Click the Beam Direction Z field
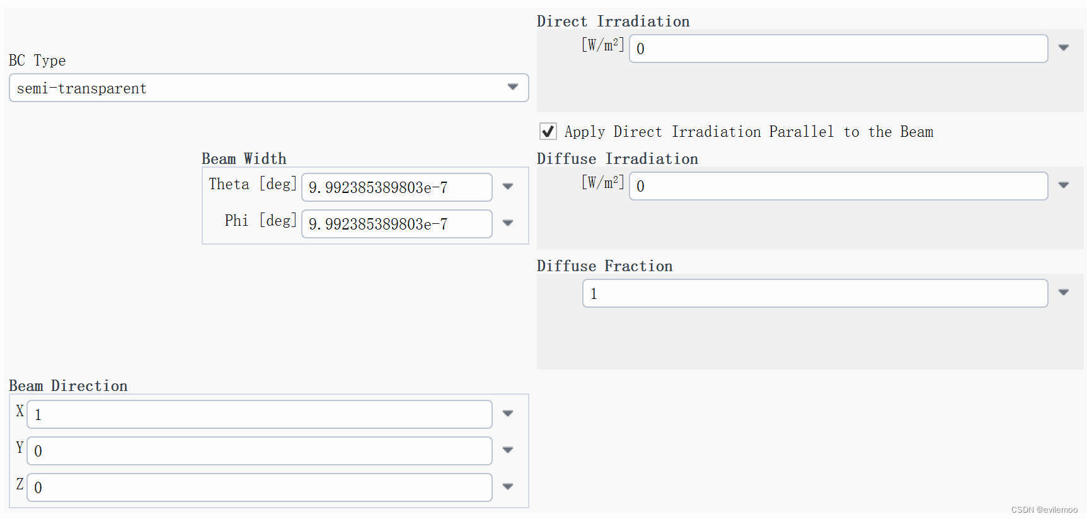Viewport: 1087px width, 519px height. 259,487
